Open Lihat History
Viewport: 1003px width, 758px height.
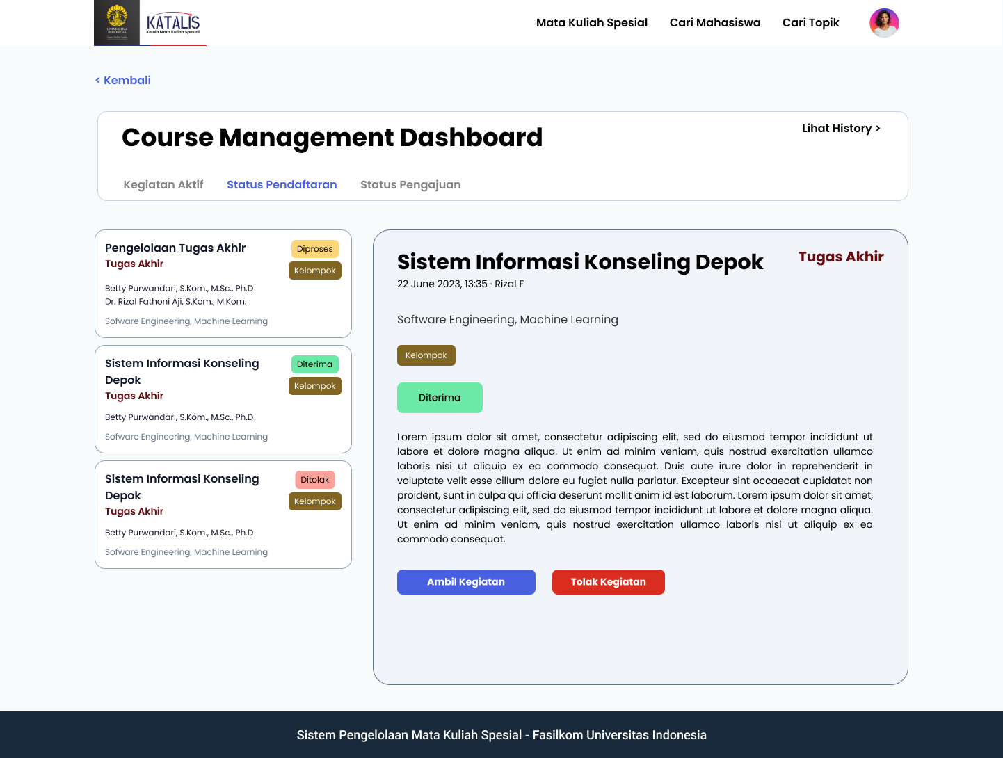coord(841,129)
